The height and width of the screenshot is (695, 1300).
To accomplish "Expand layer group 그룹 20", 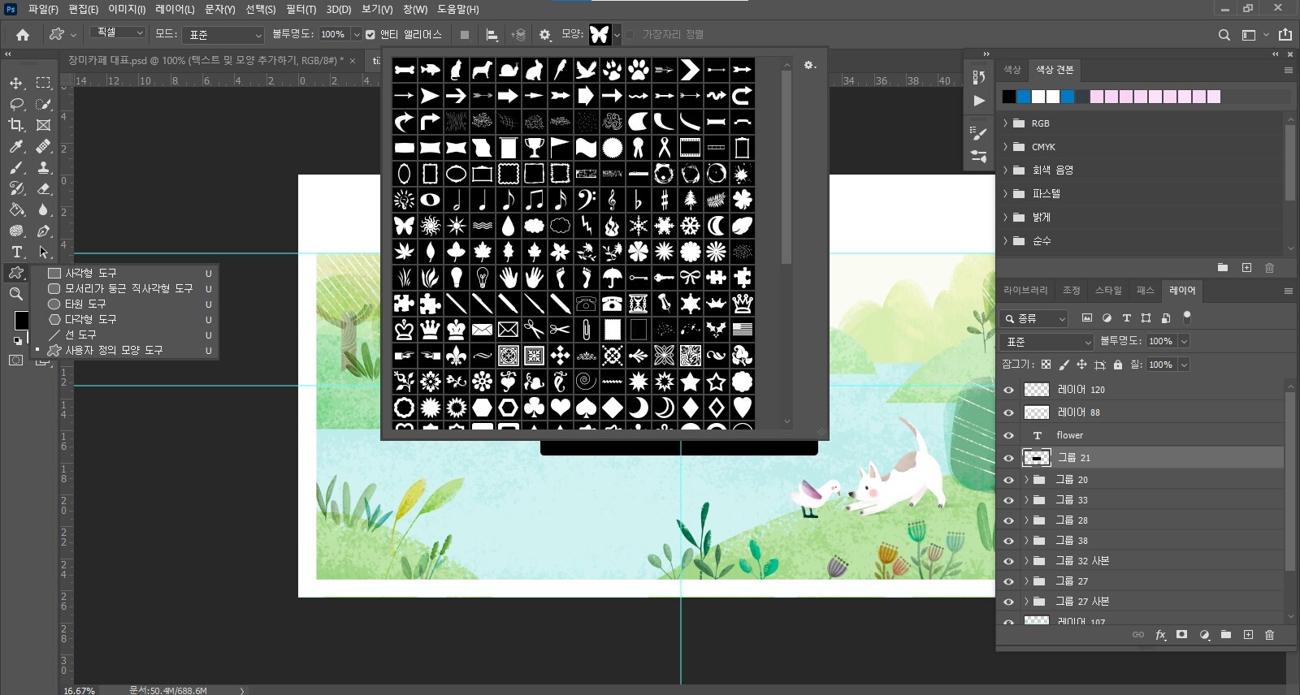I will point(1026,480).
